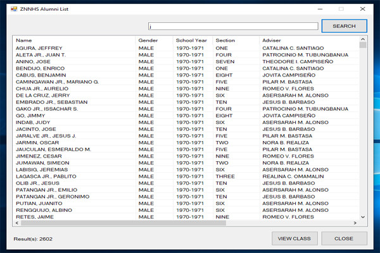Select the row ALETA JR., JUAN T.
The image size is (380, 253).
(x=186, y=55)
